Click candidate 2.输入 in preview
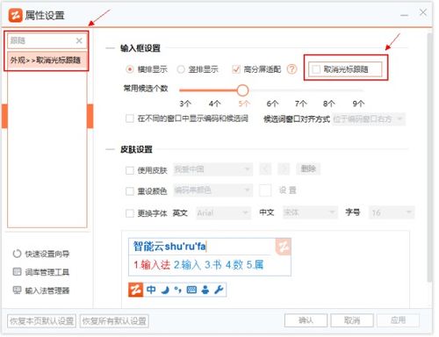 click(187, 265)
